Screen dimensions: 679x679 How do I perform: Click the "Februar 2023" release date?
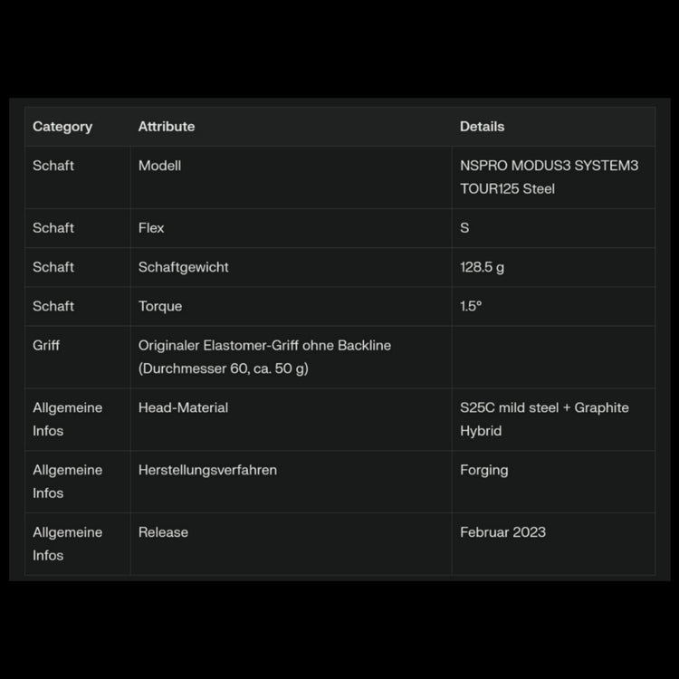(502, 532)
